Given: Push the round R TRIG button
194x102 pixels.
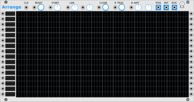Looking at the screenshot, I should [122, 7].
